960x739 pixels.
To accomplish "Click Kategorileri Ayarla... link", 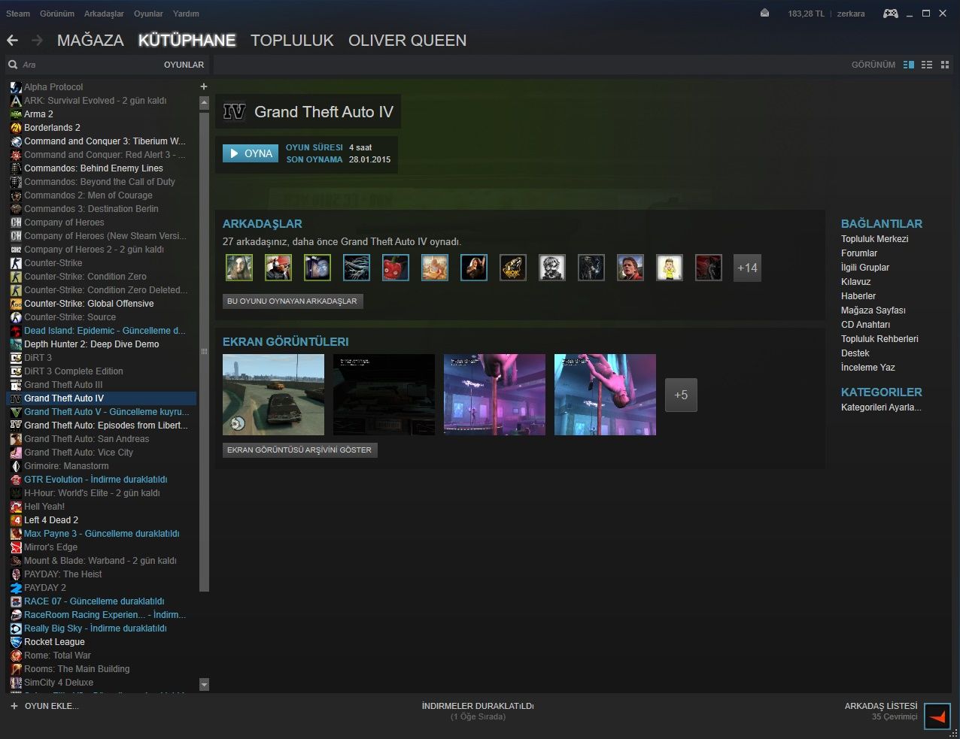I will (881, 407).
